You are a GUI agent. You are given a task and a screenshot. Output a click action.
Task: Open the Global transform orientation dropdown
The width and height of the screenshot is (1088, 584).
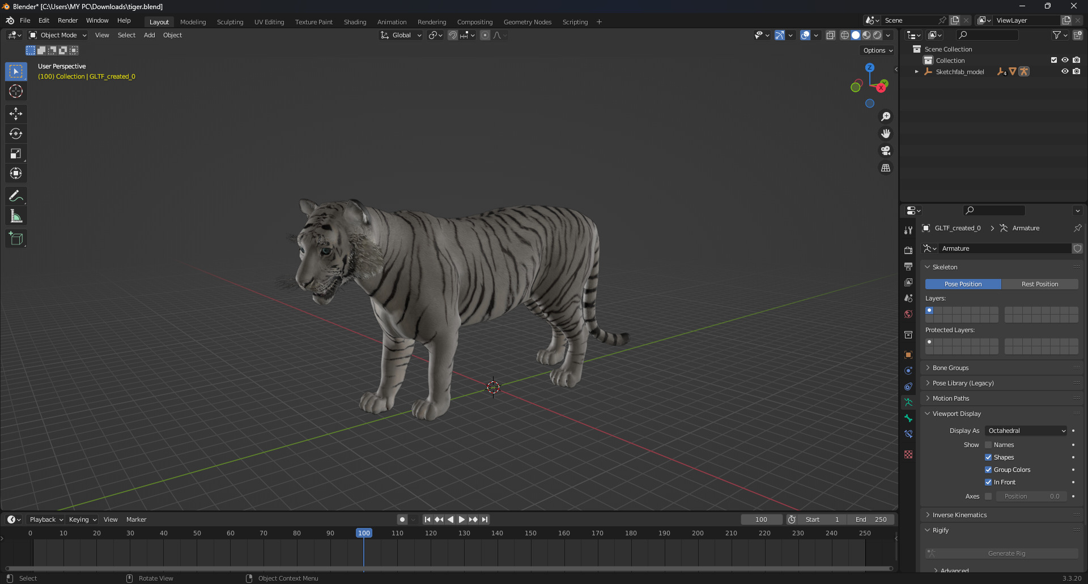(x=401, y=35)
